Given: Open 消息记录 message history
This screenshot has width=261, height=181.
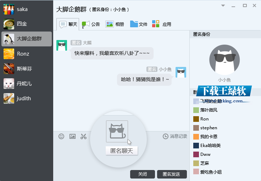Looking at the screenshot, I should (175, 136).
